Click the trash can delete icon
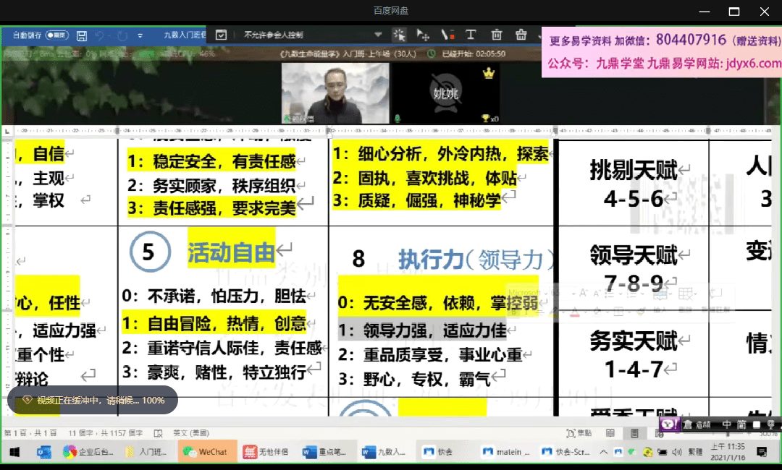782x470 pixels. [496, 35]
